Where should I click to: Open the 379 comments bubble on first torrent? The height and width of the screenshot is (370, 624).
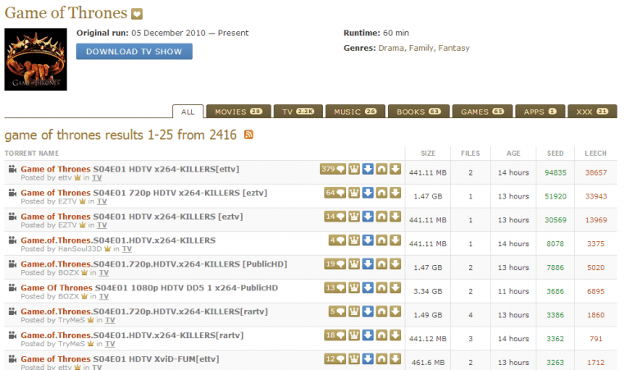point(332,170)
